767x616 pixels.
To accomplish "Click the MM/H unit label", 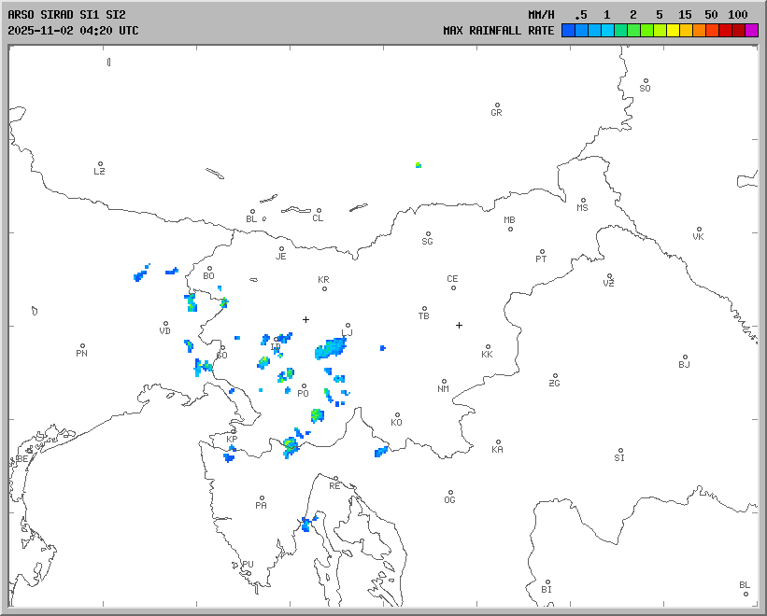I will point(541,15).
